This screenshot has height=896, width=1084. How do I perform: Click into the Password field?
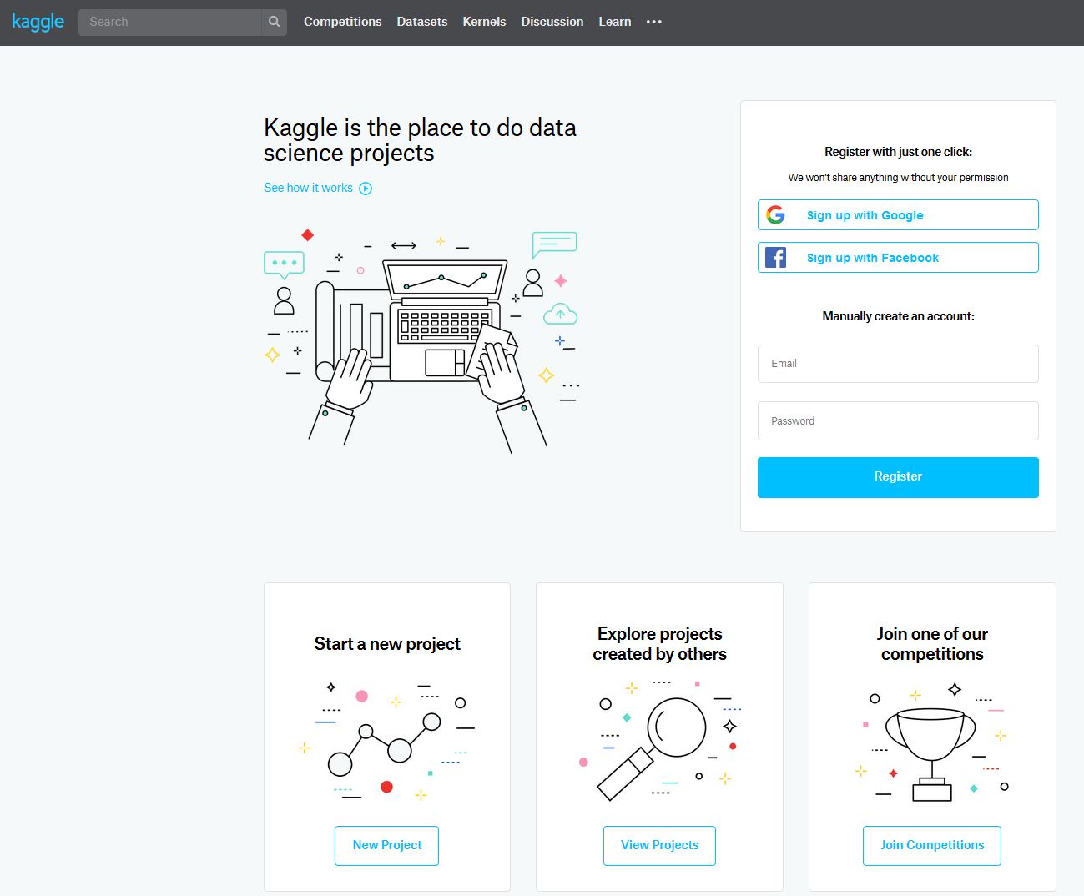point(898,420)
